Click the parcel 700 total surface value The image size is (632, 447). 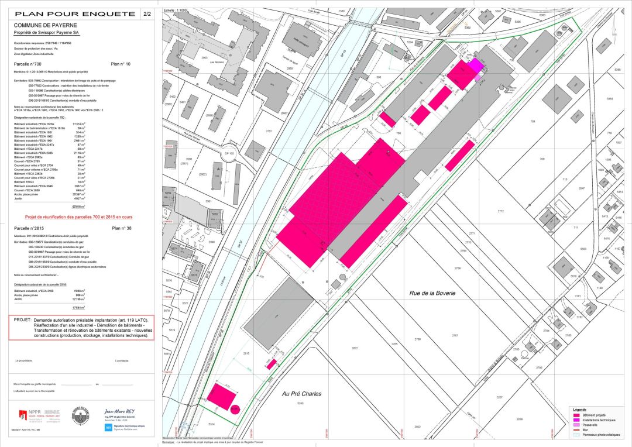(78, 207)
